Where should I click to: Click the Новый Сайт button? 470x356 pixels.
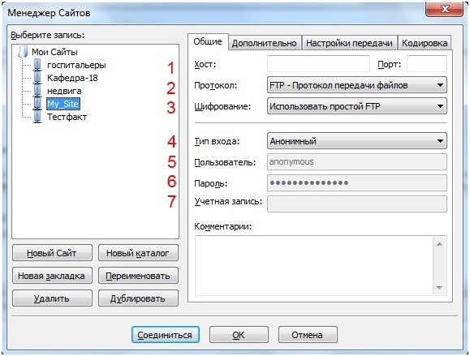52,253
